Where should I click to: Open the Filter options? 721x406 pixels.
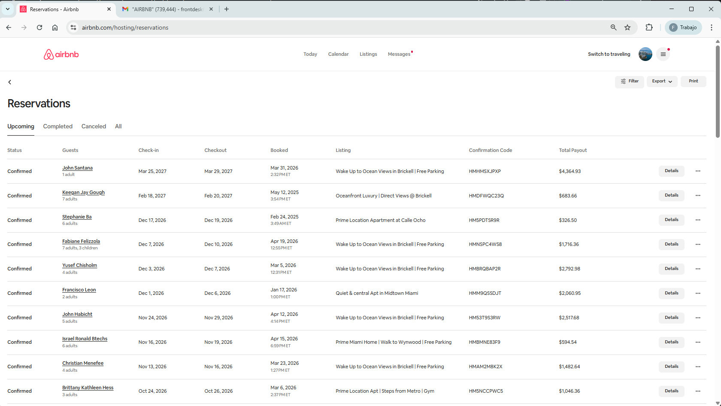point(630,81)
